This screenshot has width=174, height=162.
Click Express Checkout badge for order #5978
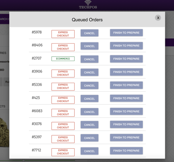63,34
